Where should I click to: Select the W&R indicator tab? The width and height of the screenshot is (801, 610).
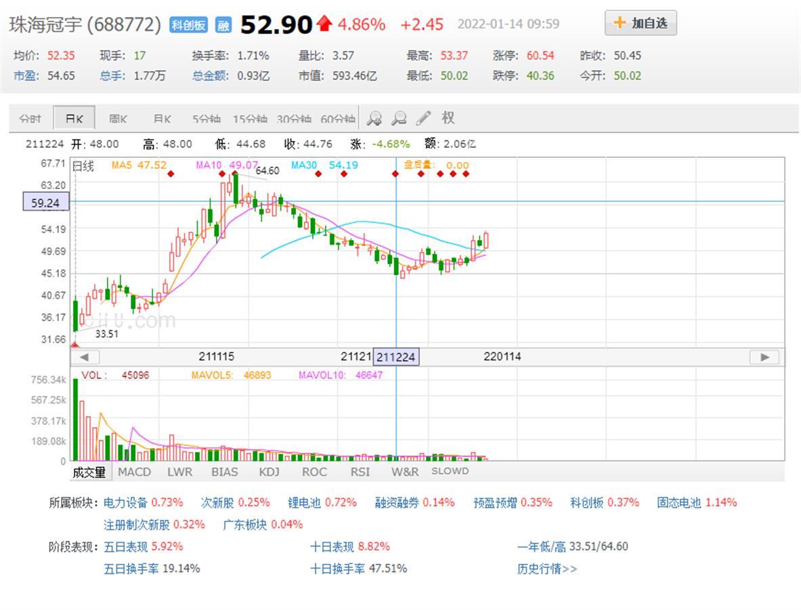coord(405,472)
